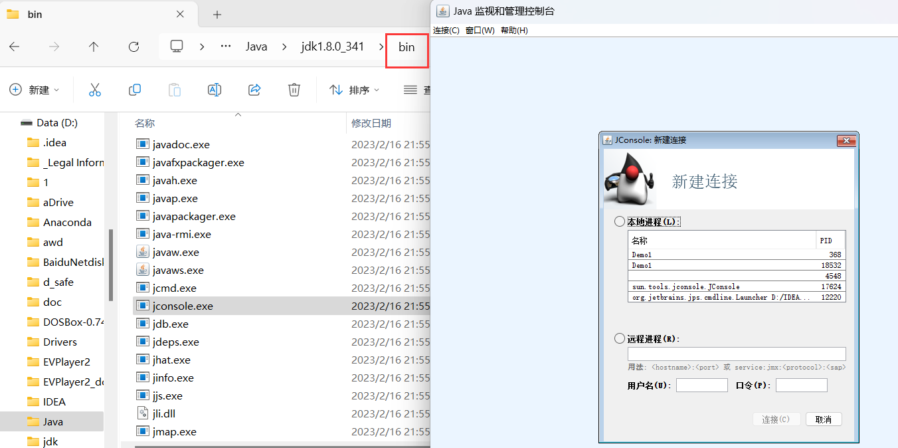The height and width of the screenshot is (448, 898).
Task: Close the bin Explorer tab
Action: click(x=181, y=14)
